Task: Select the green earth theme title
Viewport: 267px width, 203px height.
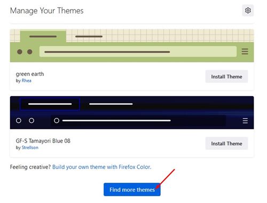Action: coord(30,74)
